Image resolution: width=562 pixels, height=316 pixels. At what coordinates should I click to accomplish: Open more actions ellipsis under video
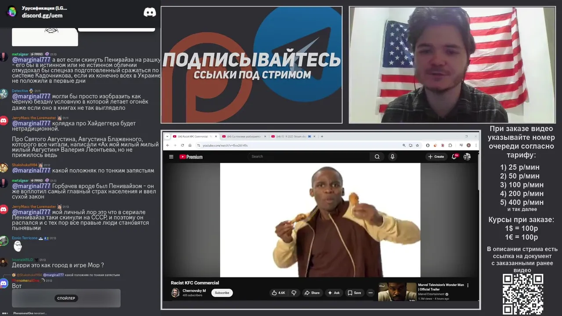coord(371,293)
